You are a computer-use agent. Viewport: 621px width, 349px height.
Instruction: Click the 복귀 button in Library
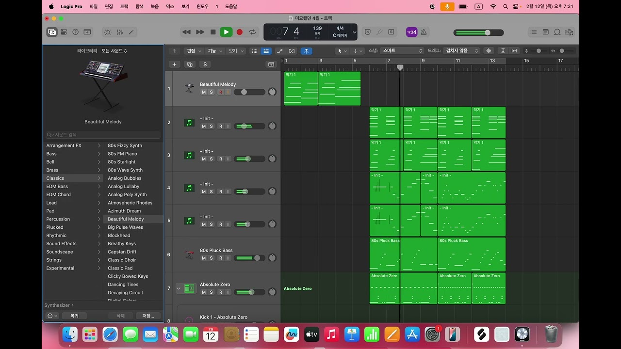click(x=74, y=316)
